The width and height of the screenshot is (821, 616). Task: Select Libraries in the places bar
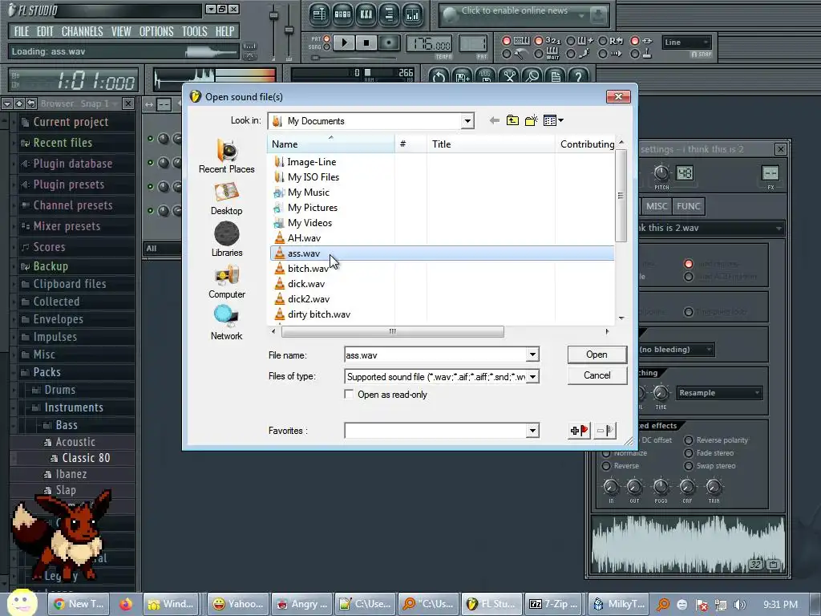[226, 240]
